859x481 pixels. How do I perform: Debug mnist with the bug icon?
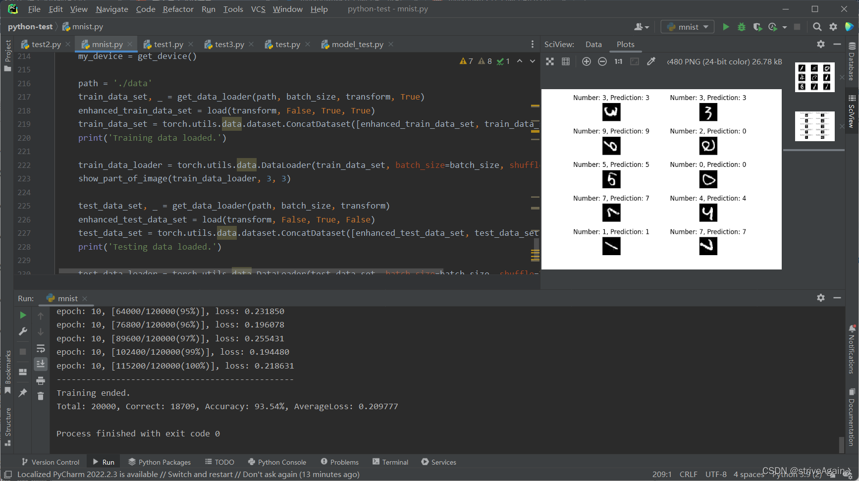click(x=742, y=27)
